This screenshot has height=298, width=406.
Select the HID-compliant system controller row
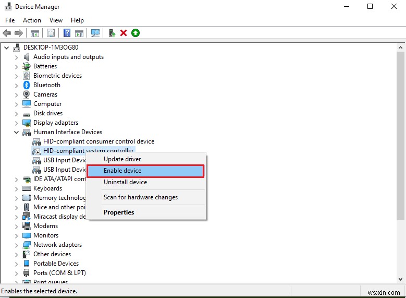click(83, 151)
